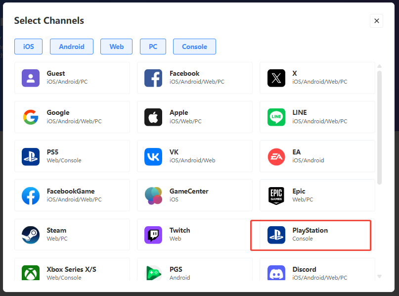The width and height of the screenshot is (399, 296).
Task: Click the "GameCenter" channel name
Action: pos(189,191)
